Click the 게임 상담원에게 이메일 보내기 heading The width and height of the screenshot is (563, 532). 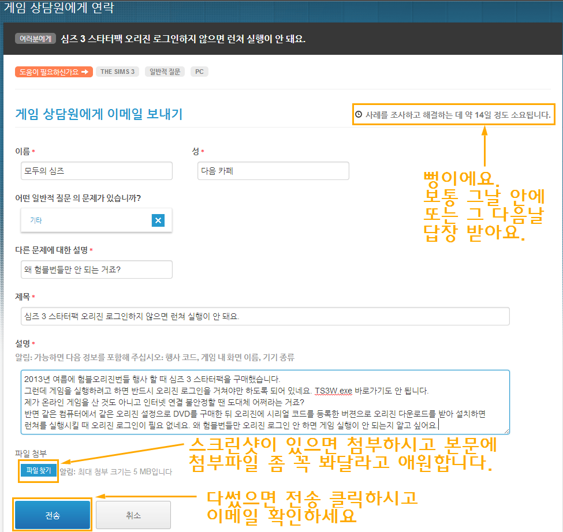point(99,114)
